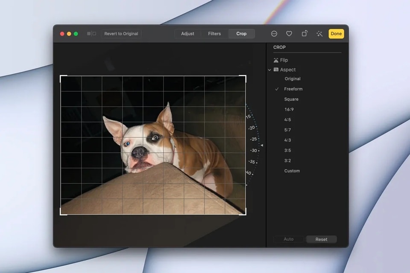Viewport: 410px width, 273px height.
Task: Toggle the before/after comparison view icon
Action: [91, 34]
